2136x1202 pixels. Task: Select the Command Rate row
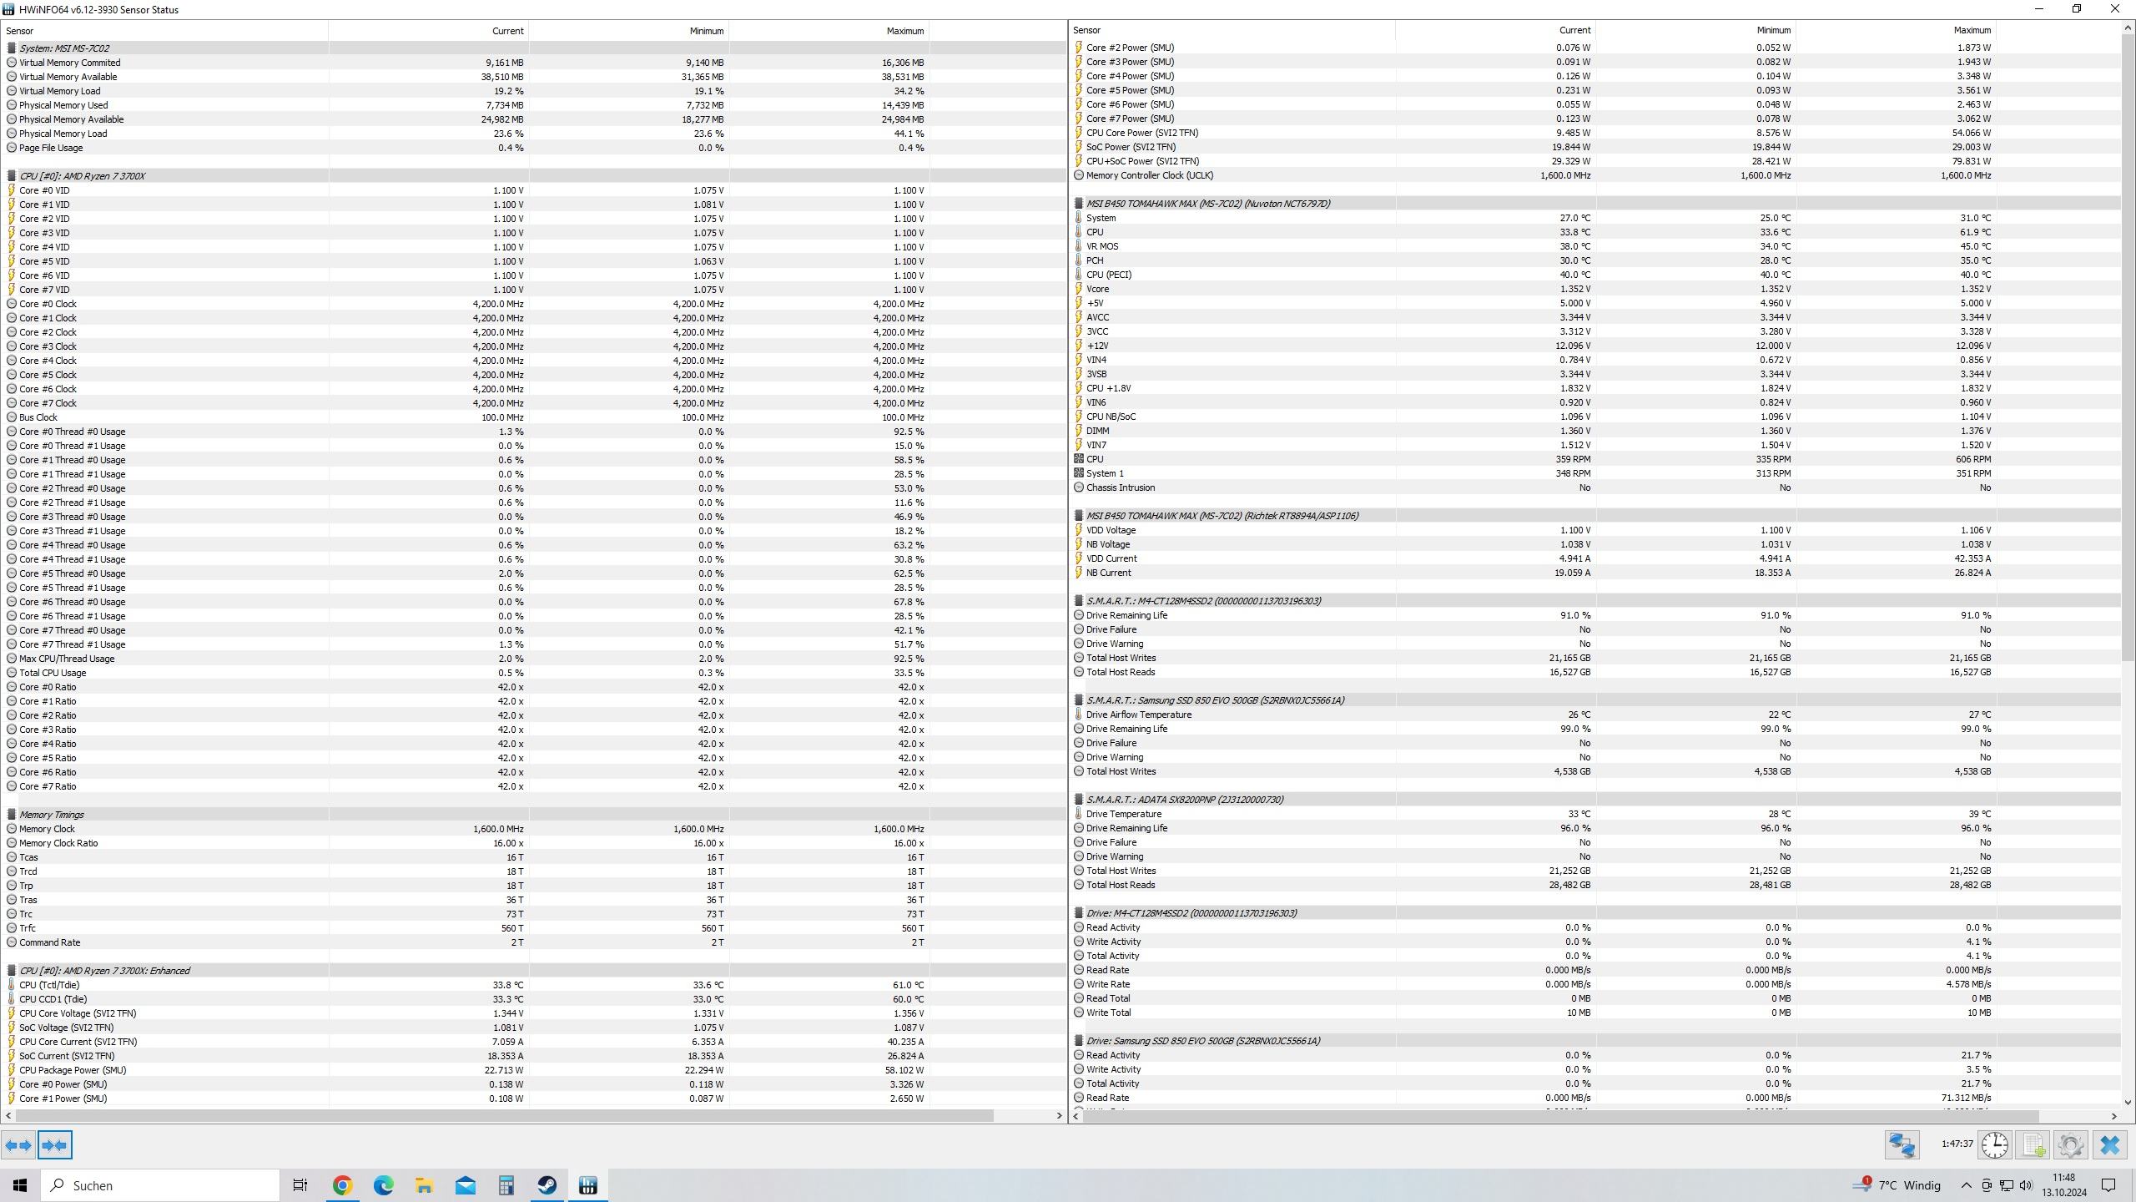click(534, 942)
